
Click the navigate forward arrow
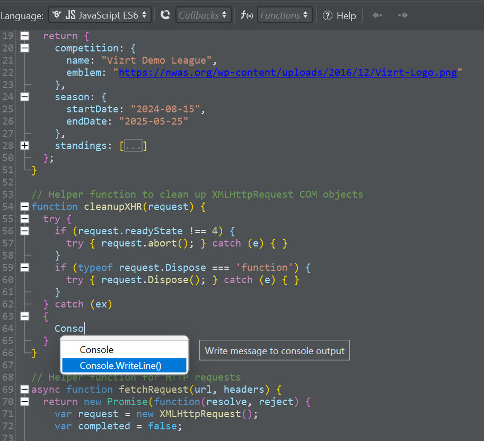tap(403, 15)
